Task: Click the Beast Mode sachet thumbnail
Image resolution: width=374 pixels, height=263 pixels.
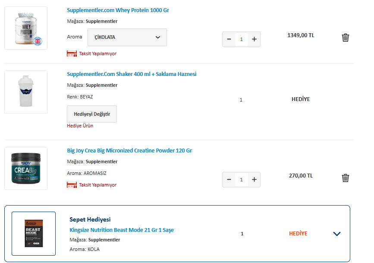Action: tap(34, 234)
